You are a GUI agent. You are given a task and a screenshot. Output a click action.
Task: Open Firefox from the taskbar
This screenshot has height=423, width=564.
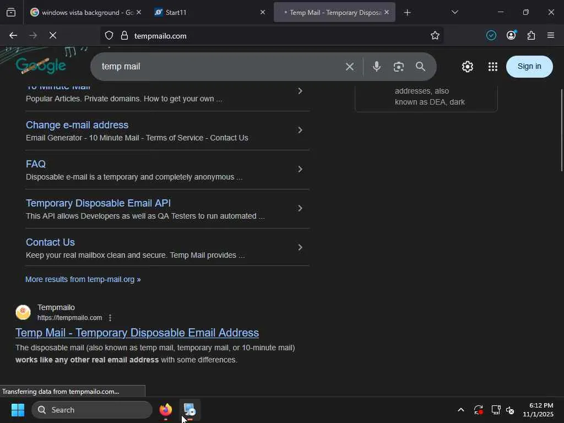(x=166, y=410)
